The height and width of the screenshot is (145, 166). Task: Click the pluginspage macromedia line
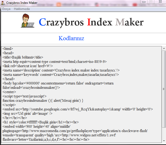(75, 131)
